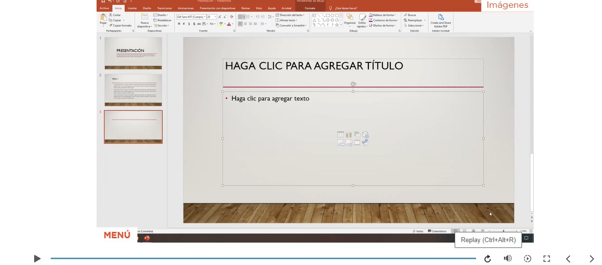This screenshot has height=265, width=602.
Task: Switch to the Transiciones tab
Action: point(164,8)
